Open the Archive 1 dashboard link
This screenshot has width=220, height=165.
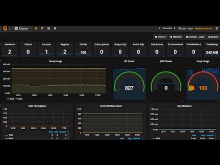[x=160, y=37]
